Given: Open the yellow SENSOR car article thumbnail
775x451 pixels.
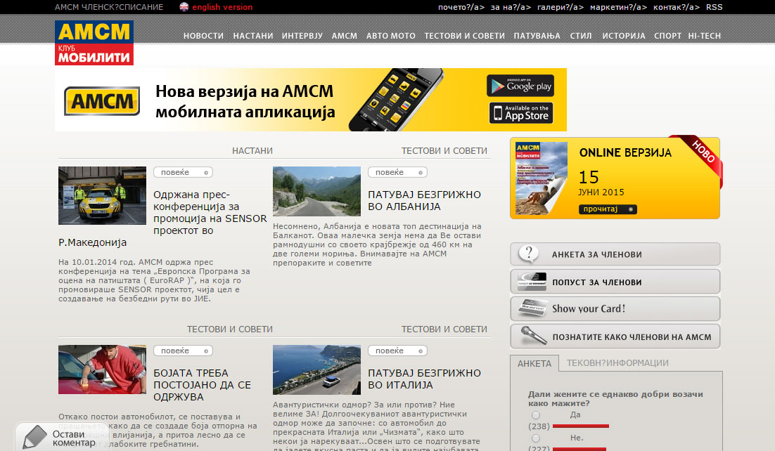Looking at the screenshot, I should click(x=102, y=195).
